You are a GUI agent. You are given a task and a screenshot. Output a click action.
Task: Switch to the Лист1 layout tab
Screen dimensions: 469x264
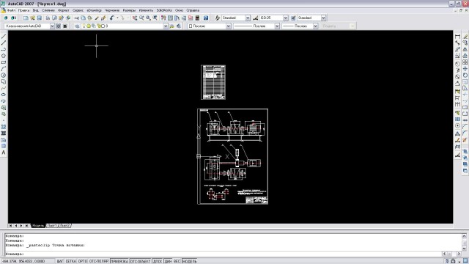tap(52, 226)
